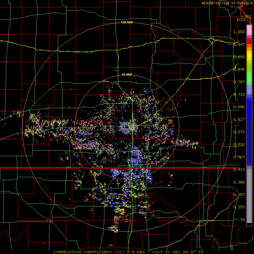
Task: Click the DCC label above the color bar
Action: click(248, 17)
